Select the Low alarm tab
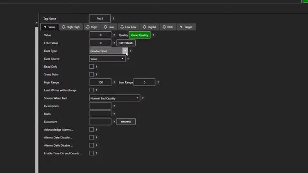 click(x=109, y=27)
